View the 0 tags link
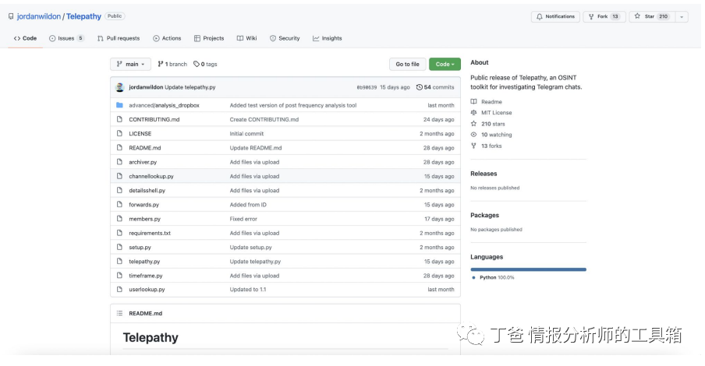Image resolution: width=705 pixels, height=366 pixels. (x=205, y=64)
